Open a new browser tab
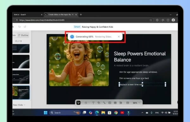The image size is (190, 122). click(81, 15)
